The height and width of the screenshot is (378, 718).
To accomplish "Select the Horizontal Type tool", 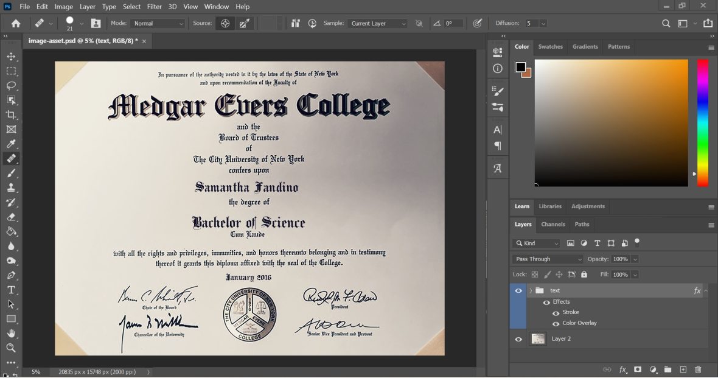I will click(11, 290).
